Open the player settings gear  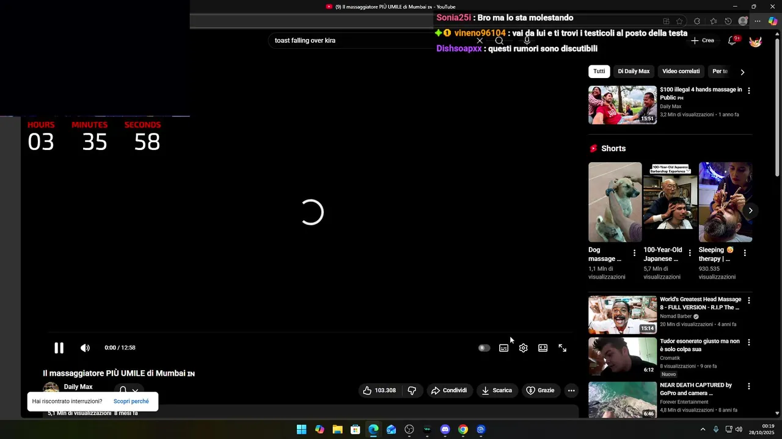click(x=523, y=348)
